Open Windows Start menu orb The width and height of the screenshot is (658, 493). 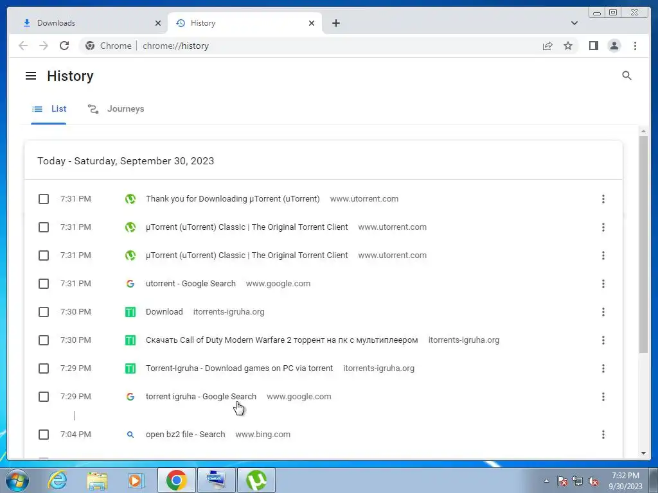click(x=17, y=480)
